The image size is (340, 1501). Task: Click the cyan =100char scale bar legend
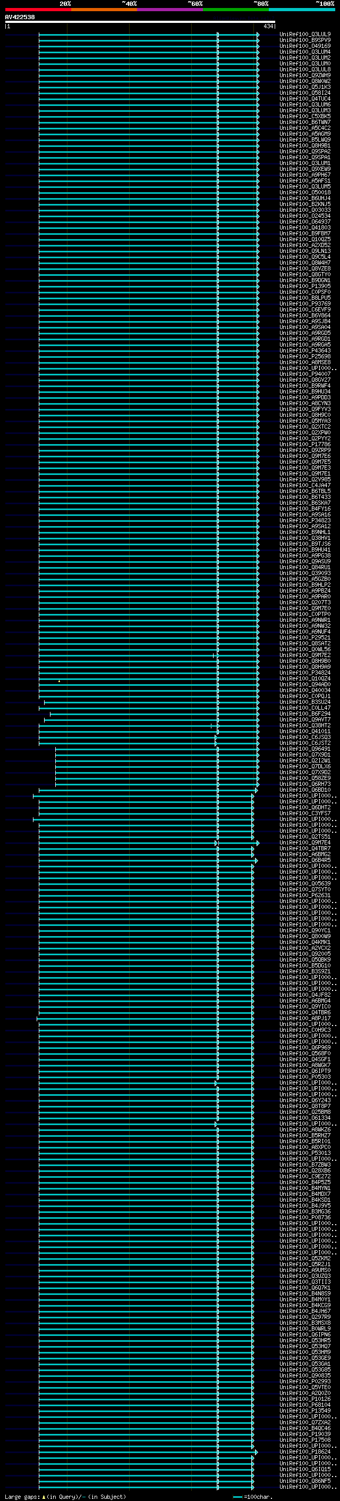(237, 1497)
